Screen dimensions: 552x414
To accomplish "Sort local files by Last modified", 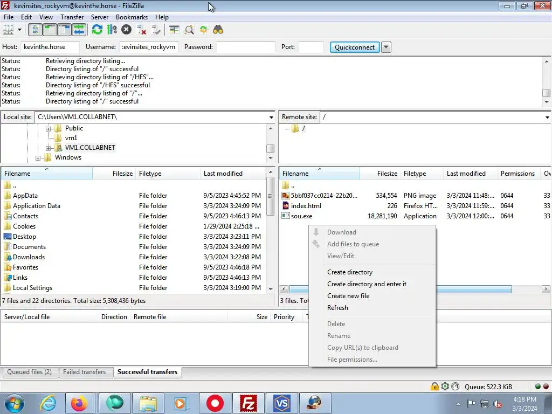I will (x=232, y=174).
